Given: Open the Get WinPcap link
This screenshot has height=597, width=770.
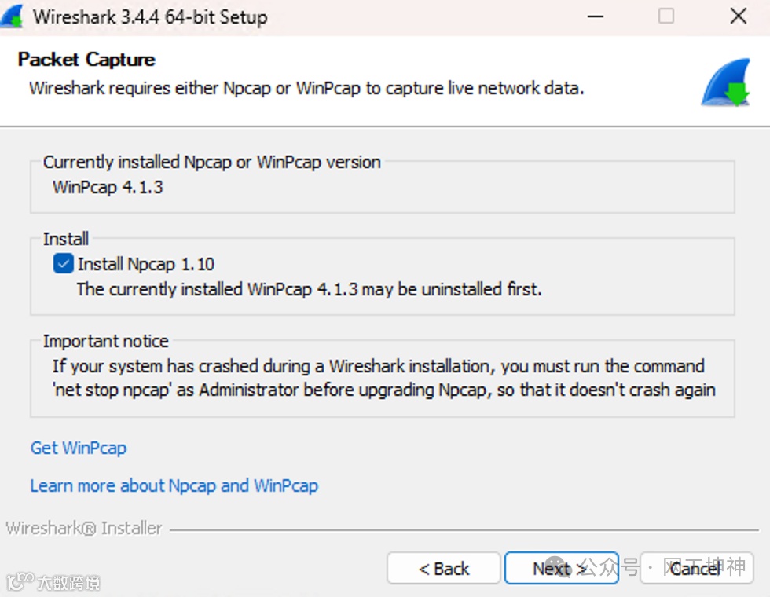Looking at the screenshot, I should pyautogui.click(x=79, y=448).
